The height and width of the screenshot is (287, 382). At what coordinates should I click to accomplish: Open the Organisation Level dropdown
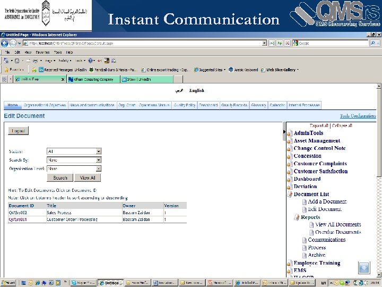(x=74, y=168)
